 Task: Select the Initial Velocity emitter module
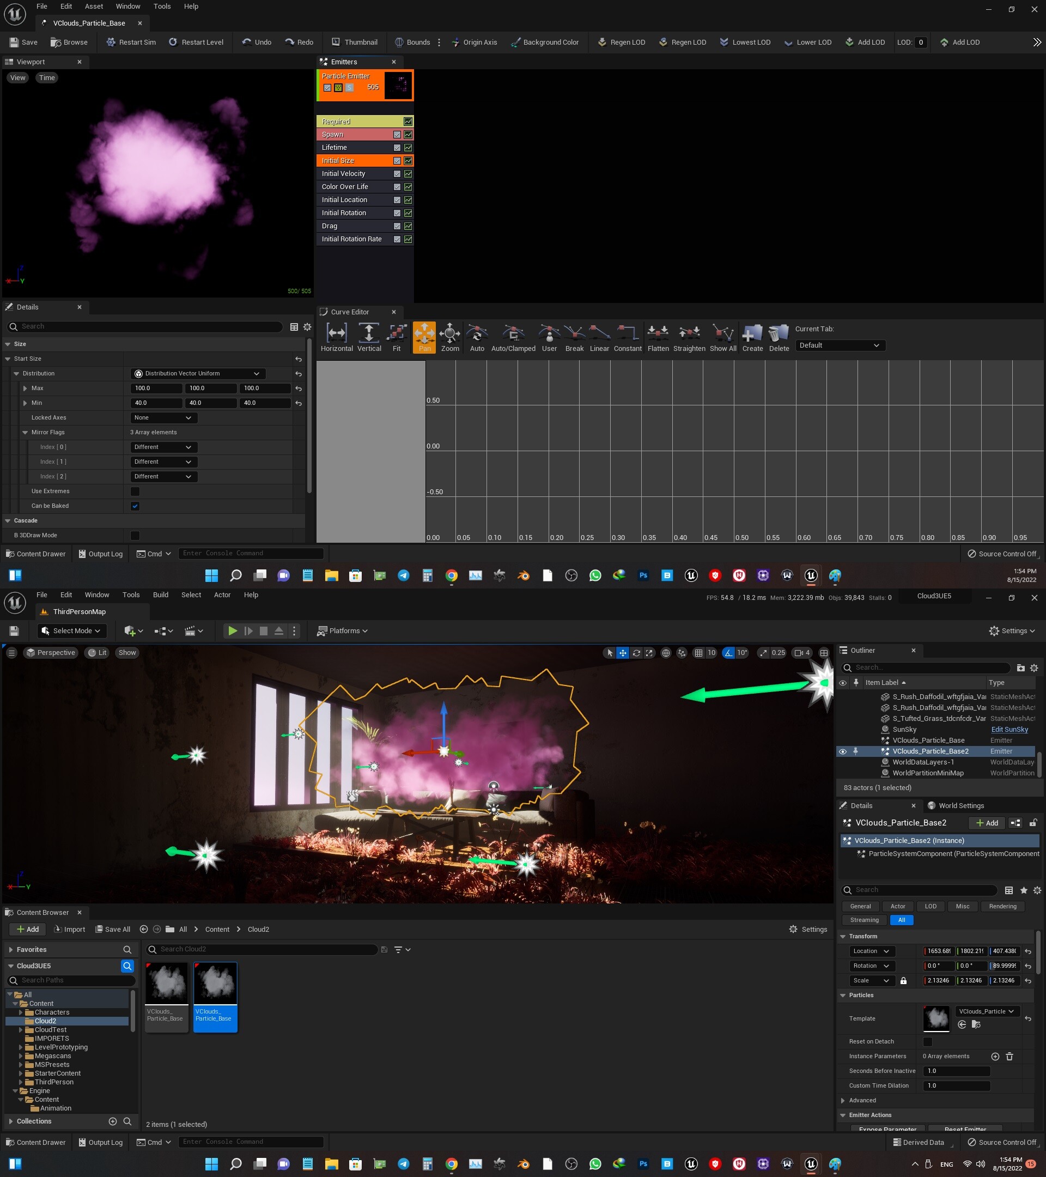[x=344, y=174]
